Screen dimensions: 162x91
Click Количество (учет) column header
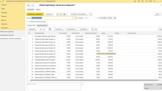tap(92, 33)
